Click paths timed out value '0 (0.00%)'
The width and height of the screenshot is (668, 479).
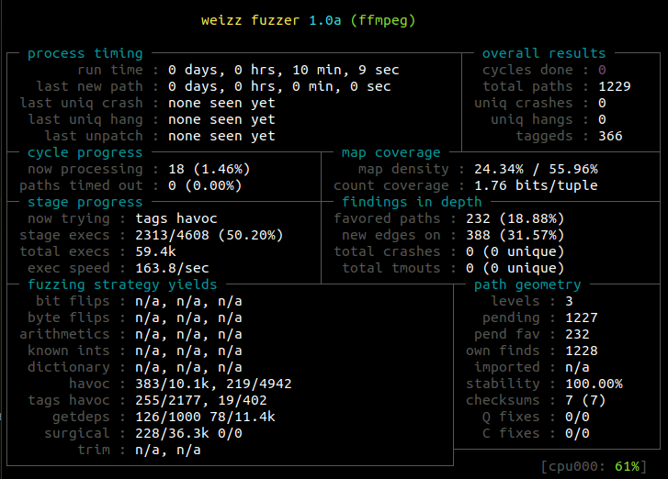tap(205, 185)
